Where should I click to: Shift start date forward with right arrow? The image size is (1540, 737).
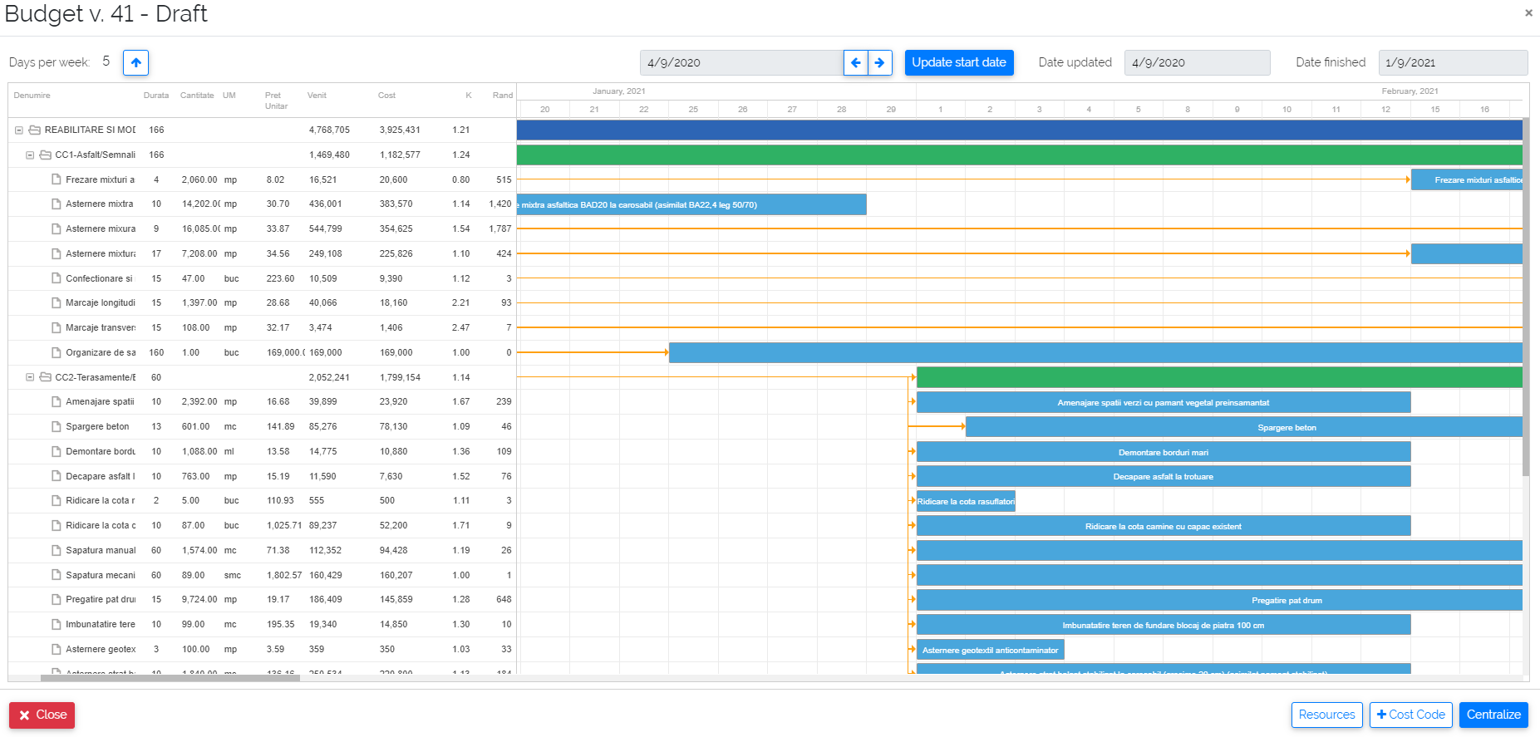(x=879, y=62)
